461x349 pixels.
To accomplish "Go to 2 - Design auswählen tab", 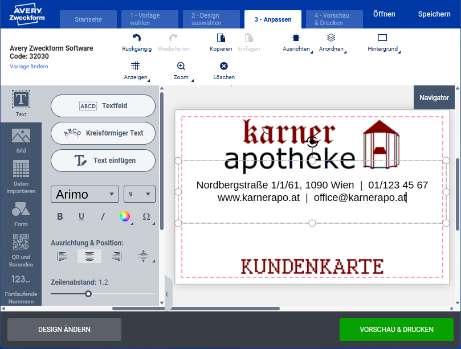I will 211,19.
